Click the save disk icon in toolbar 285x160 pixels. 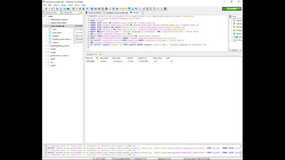129,9
